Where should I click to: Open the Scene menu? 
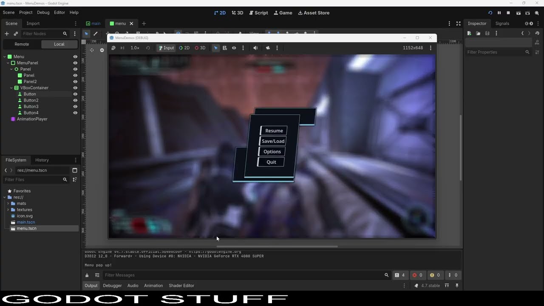(x=8, y=13)
